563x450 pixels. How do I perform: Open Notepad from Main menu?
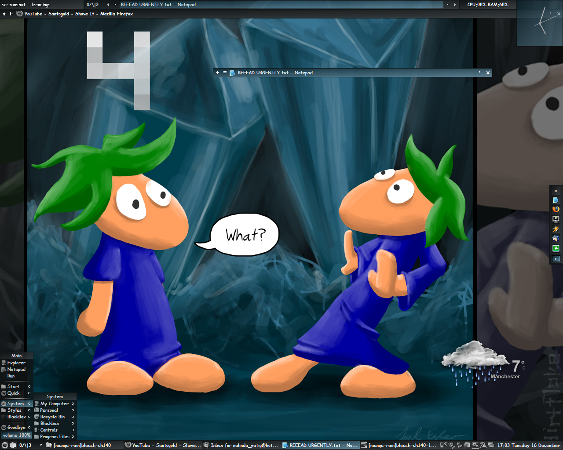point(16,370)
